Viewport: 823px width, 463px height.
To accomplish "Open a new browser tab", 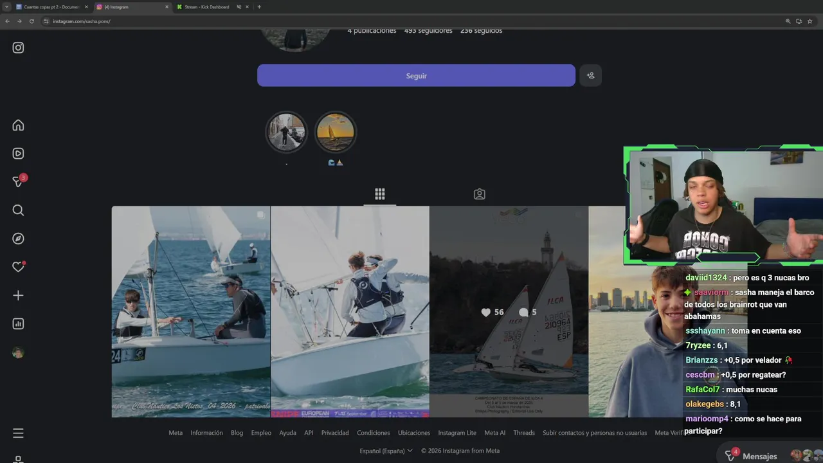I will coord(259,7).
